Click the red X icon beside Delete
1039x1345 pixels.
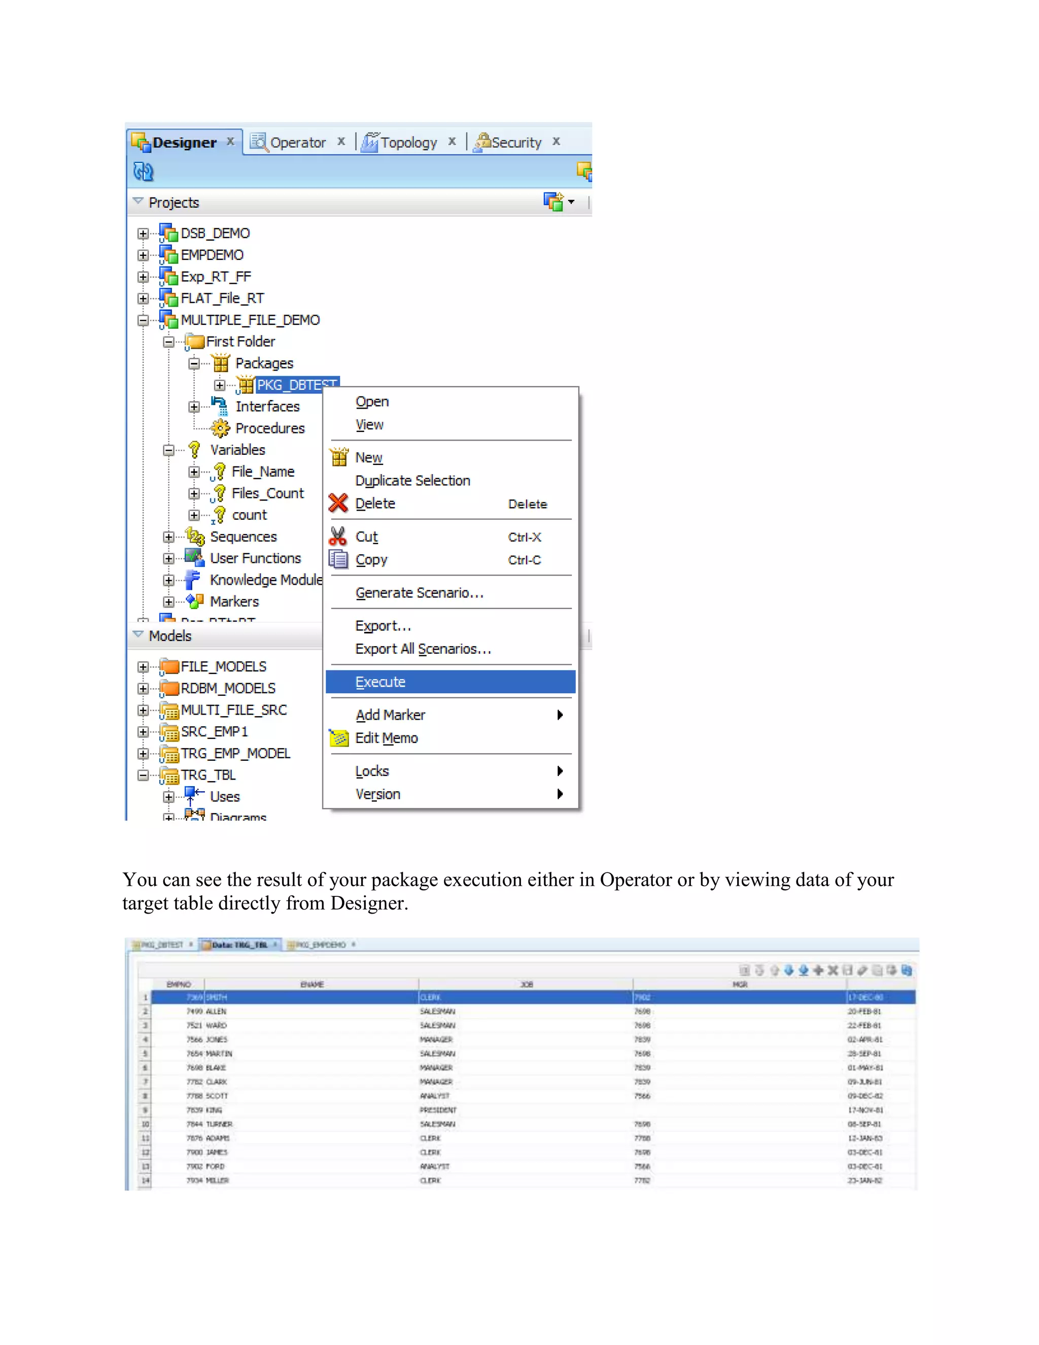coord(338,503)
